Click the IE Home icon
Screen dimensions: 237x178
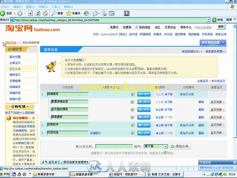45,13
